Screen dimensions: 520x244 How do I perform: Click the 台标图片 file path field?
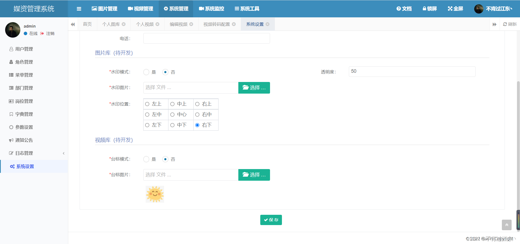point(191,175)
